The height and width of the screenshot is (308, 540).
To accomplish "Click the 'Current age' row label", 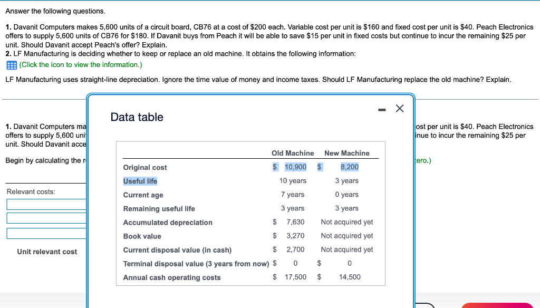I will (143, 195).
